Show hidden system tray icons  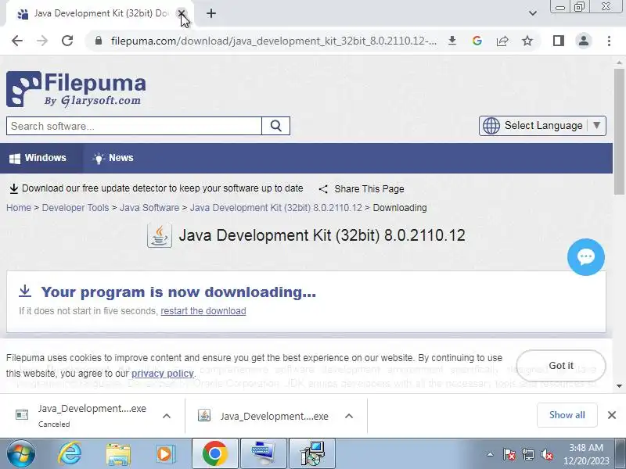[490, 454]
